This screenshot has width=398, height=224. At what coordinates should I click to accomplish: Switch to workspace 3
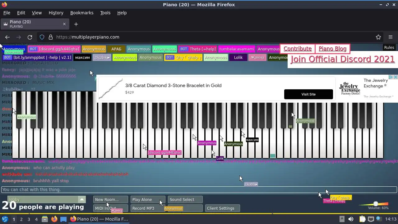click(x=29, y=219)
